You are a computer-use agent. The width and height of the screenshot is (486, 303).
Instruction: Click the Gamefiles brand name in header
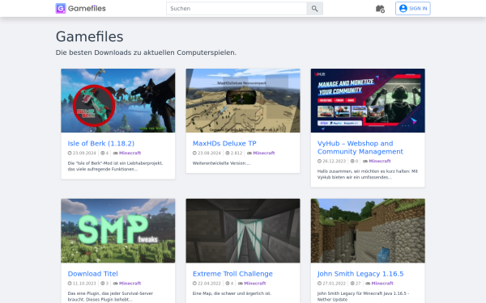point(87,8)
